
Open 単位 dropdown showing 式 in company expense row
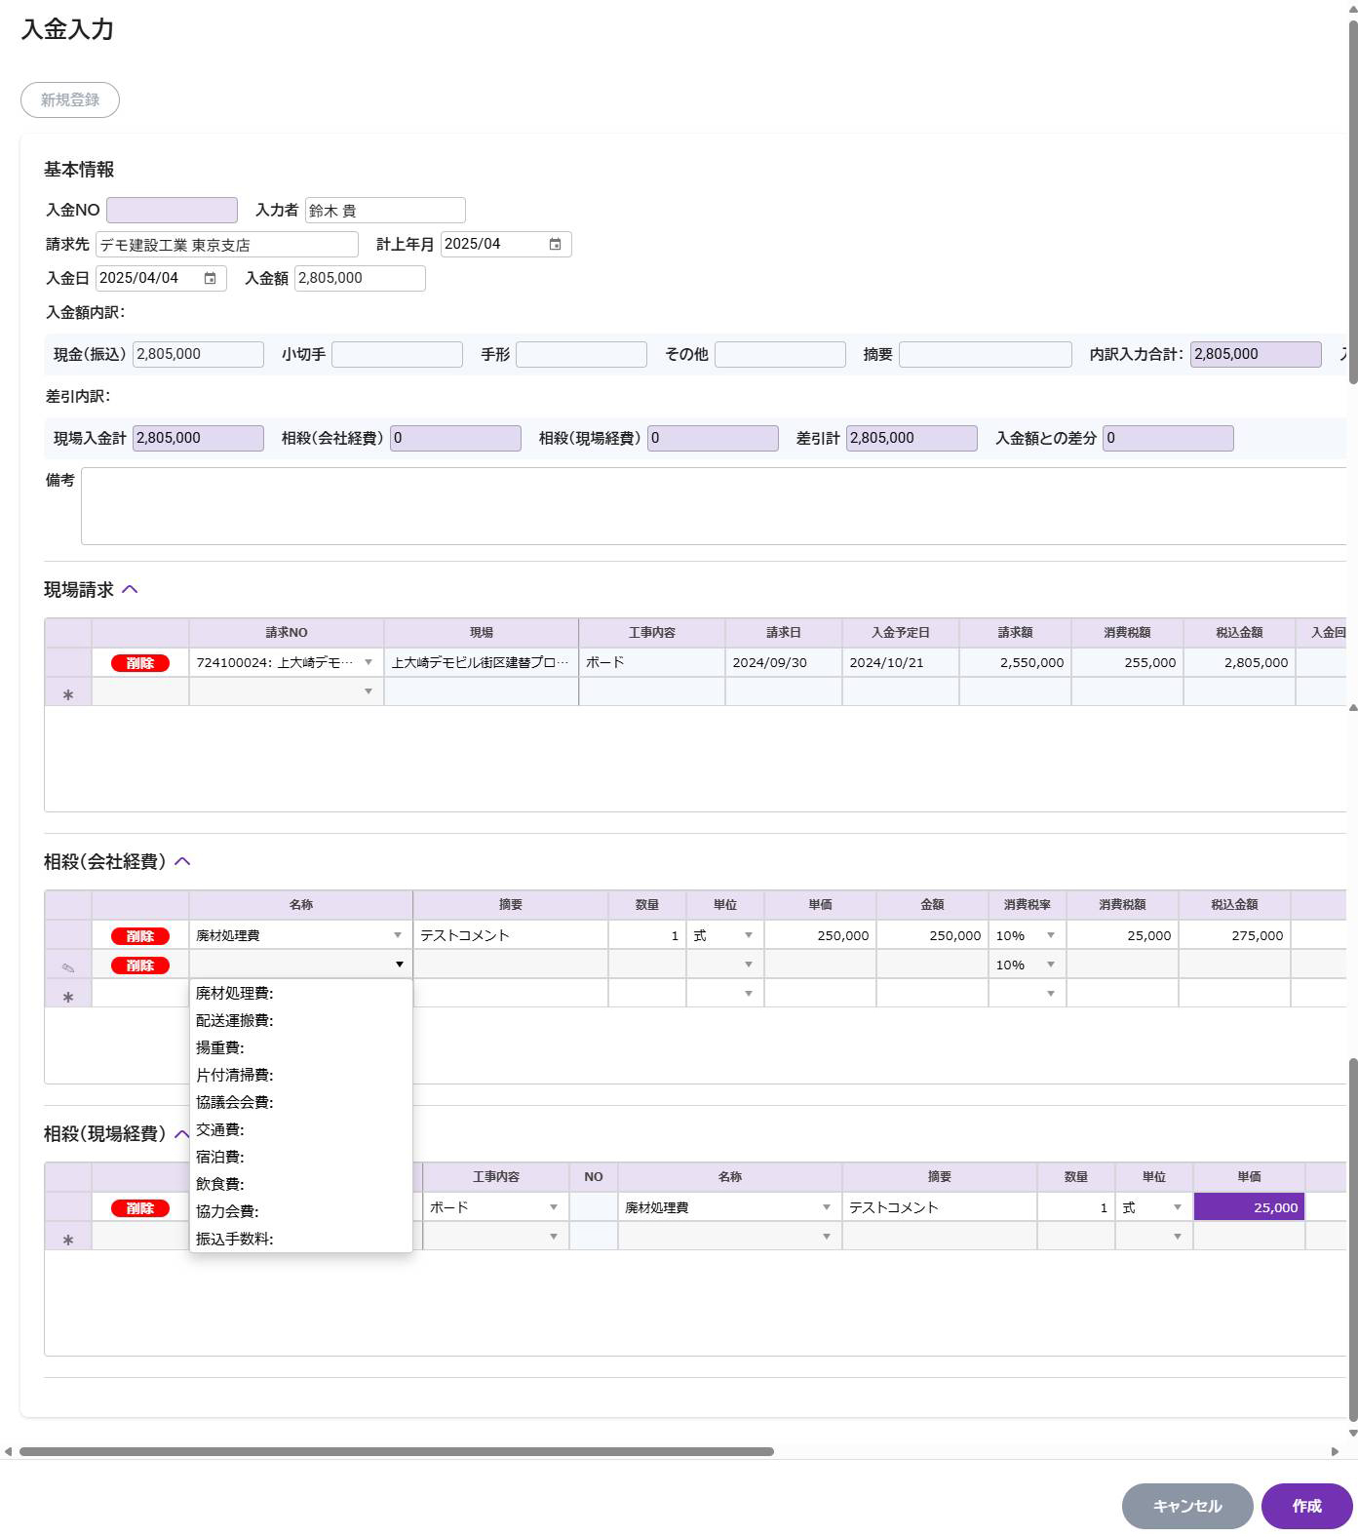pos(749,935)
